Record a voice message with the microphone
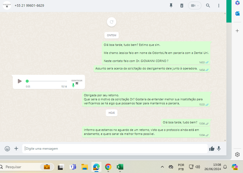The height and width of the screenshot is (173, 243). tap(219, 149)
